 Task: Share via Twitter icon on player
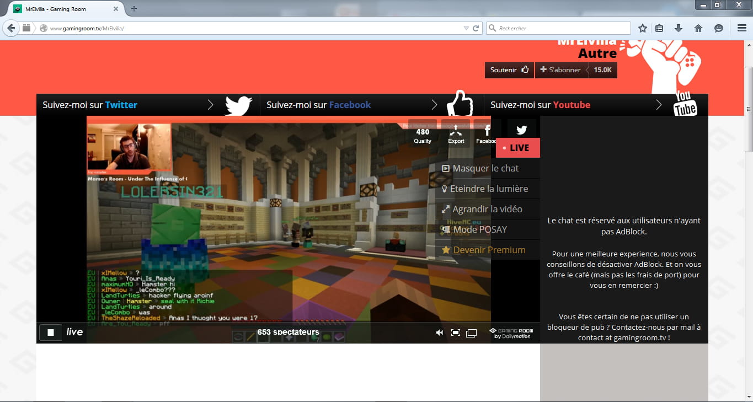point(521,130)
